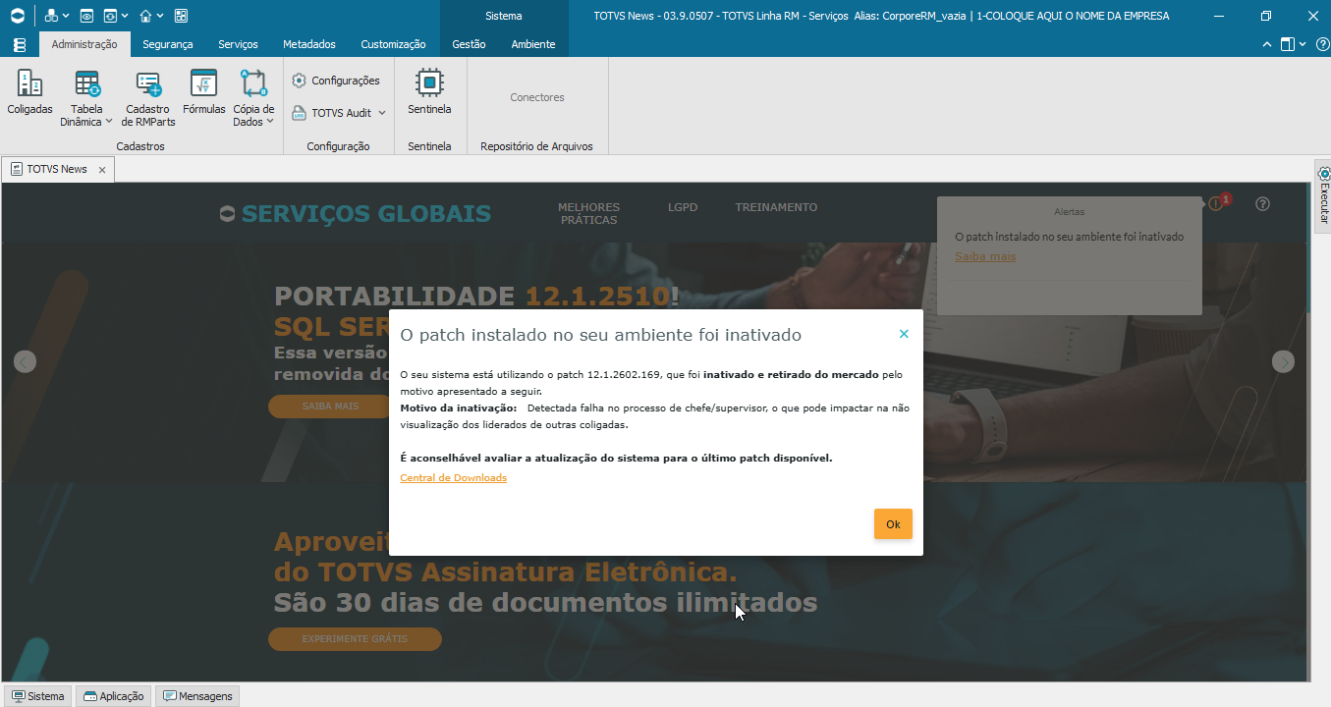The width and height of the screenshot is (1331, 707).
Task: Open the Sentinela chip icon
Action: point(429,83)
